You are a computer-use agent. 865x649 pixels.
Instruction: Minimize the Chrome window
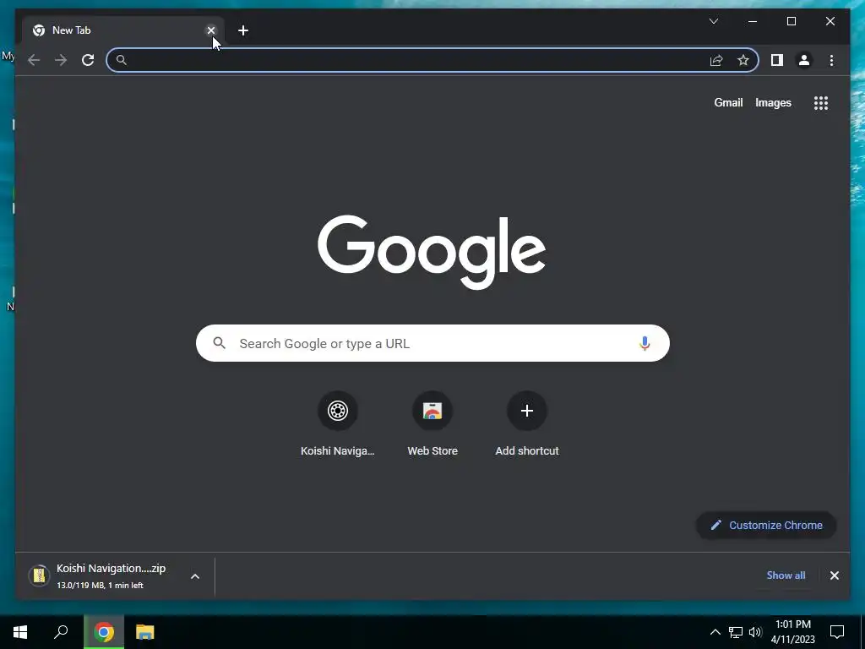(753, 21)
